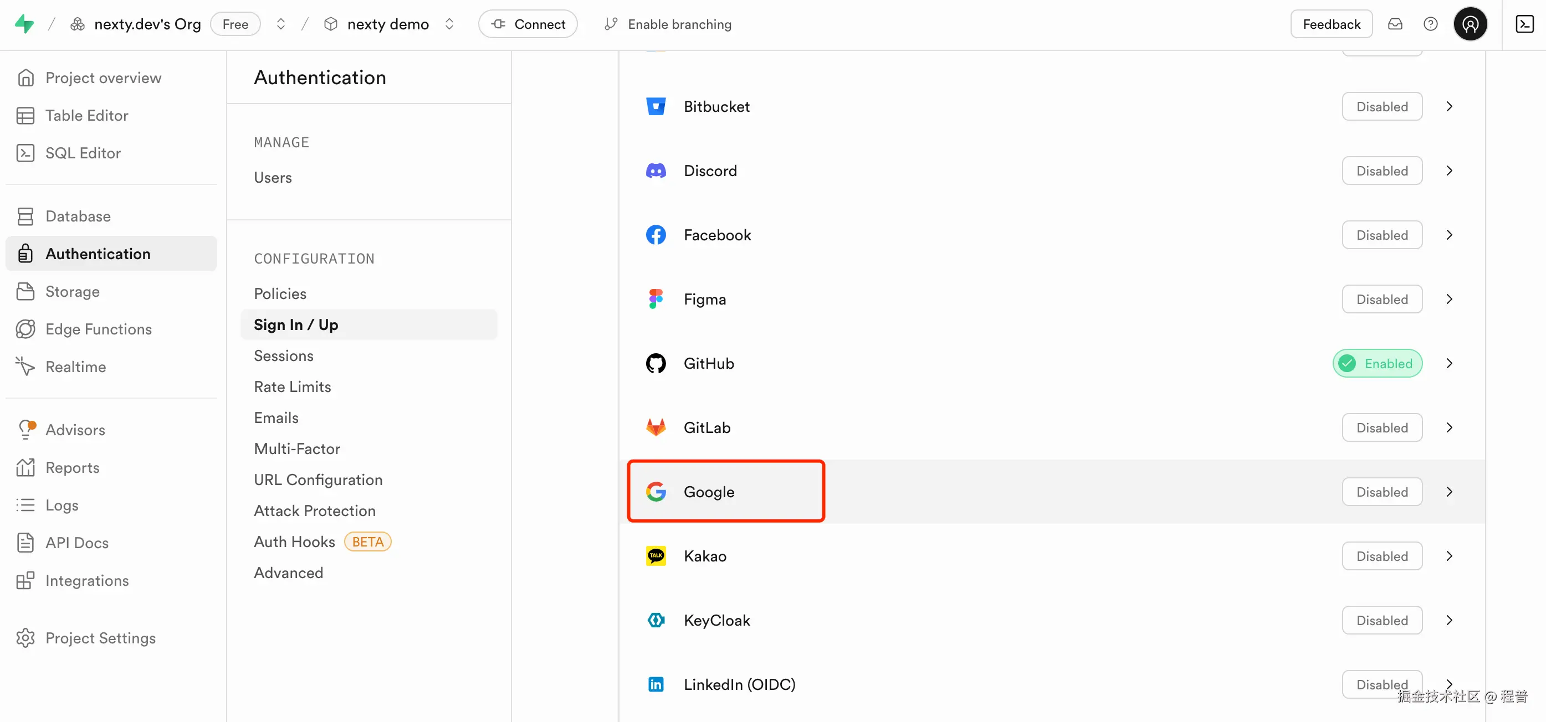
Task: Open the Users management page
Action: [273, 177]
